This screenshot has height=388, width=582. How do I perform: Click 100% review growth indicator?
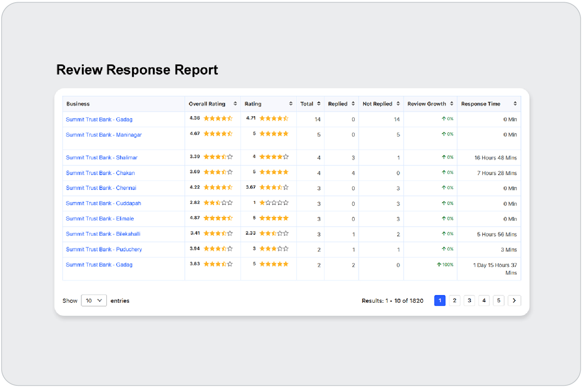point(445,265)
